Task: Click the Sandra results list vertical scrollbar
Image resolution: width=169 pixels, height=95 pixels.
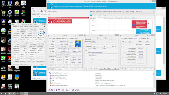Action: coord(154,79)
